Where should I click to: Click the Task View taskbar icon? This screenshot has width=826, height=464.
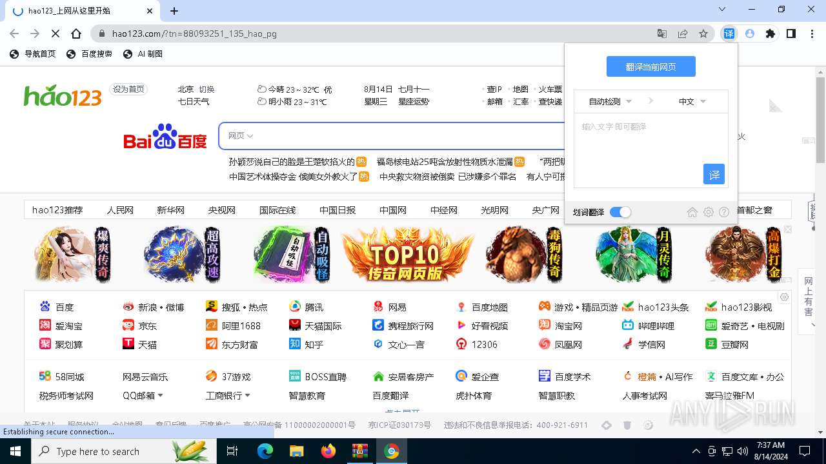point(232,451)
